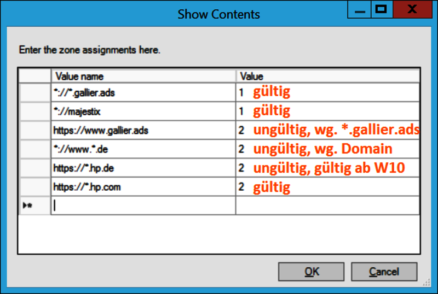
Task: Click the Value column header
Action: point(327,76)
